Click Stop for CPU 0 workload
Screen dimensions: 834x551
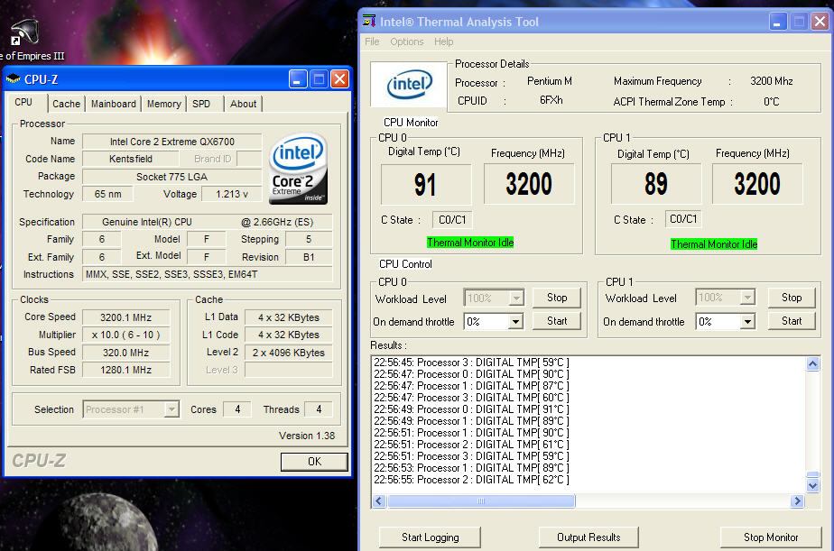point(557,298)
